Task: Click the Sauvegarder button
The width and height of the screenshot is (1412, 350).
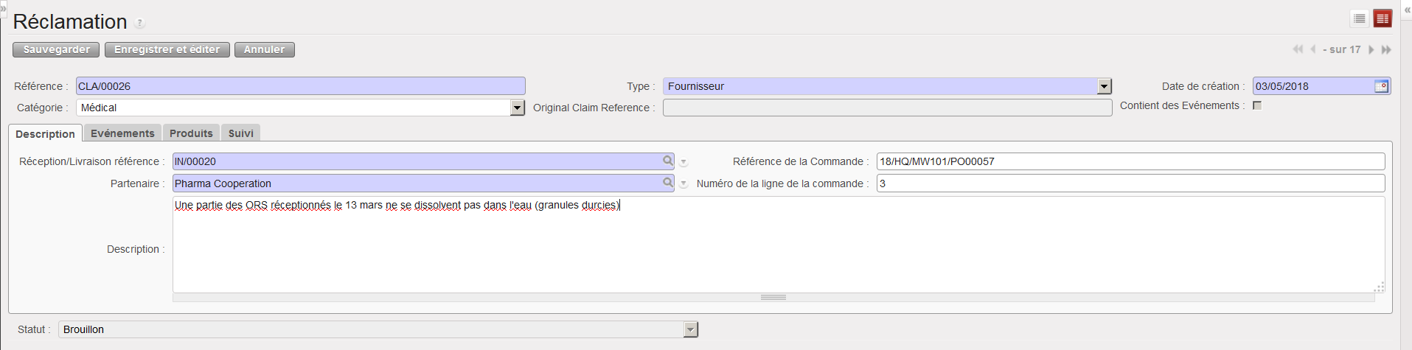Action: coord(56,49)
